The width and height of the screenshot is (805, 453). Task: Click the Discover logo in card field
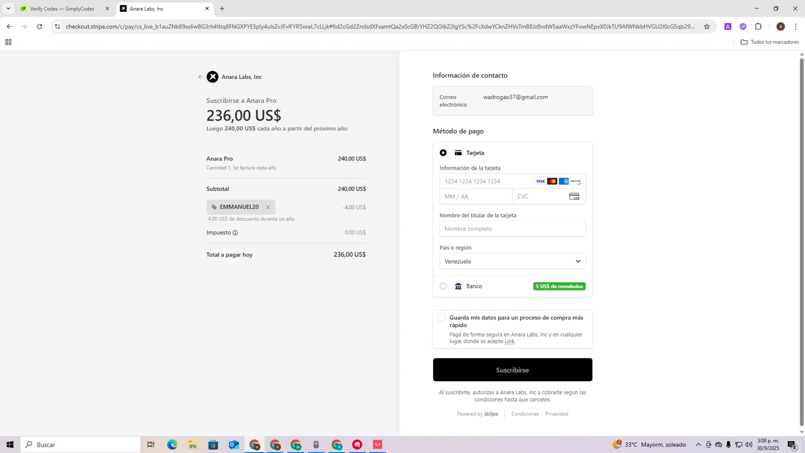(576, 181)
